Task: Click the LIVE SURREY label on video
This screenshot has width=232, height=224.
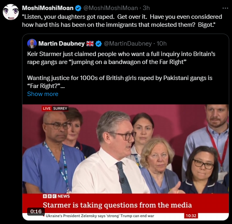Action: pyautogui.click(x=55, y=108)
